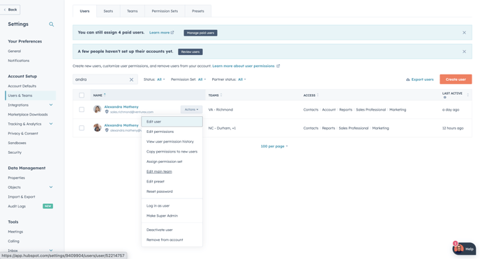Open Notifications preferences in the sidebar

19,61
